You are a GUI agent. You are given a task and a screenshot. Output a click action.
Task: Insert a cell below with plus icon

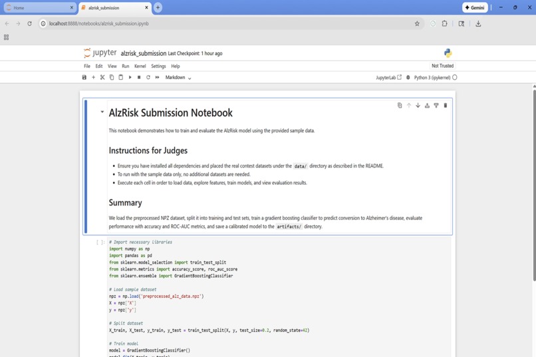pyautogui.click(x=93, y=78)
